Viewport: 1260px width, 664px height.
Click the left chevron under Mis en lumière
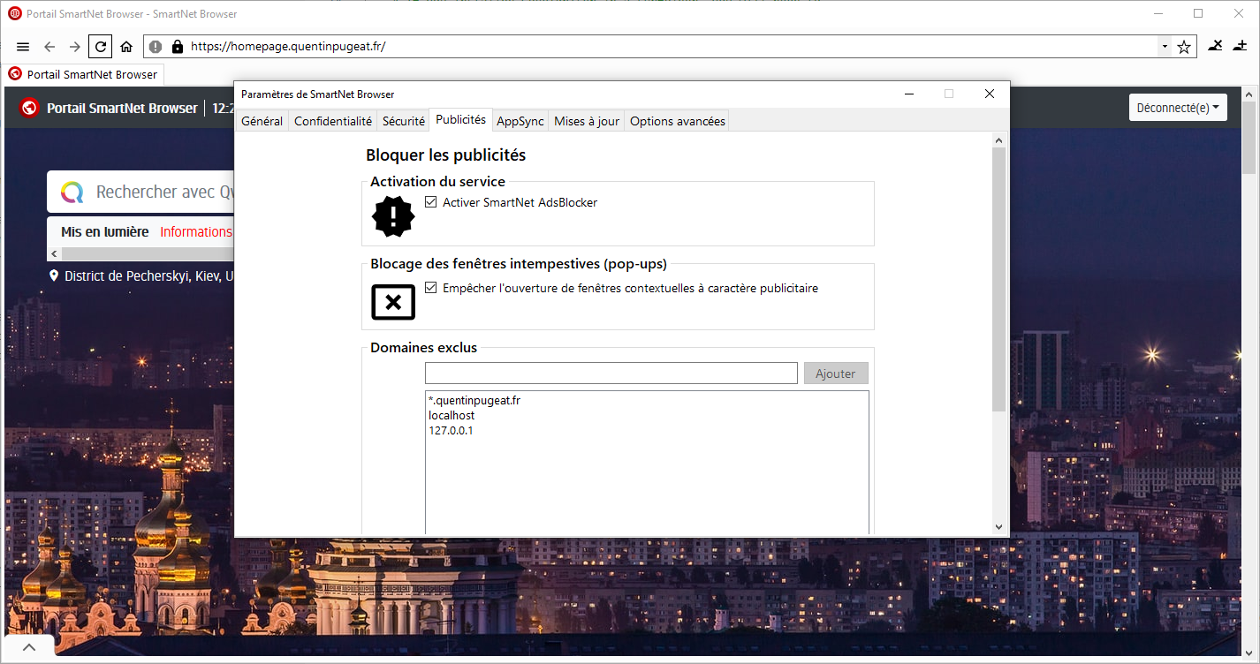pos(54,254)
